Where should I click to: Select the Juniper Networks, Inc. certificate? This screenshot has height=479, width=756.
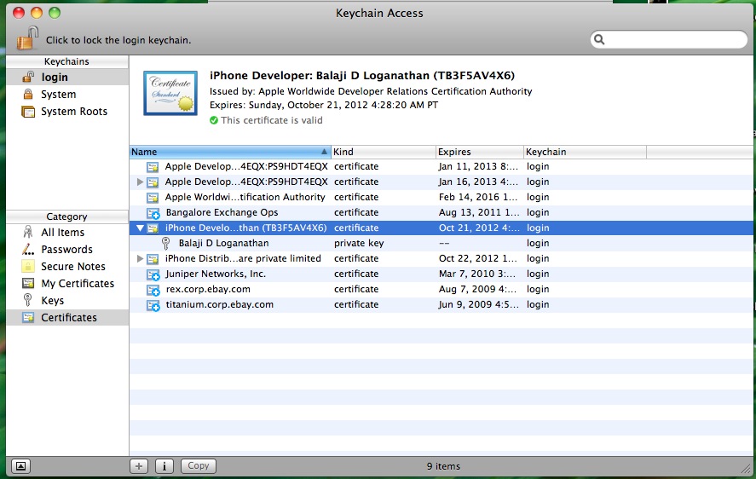click(x=441, y=274)
